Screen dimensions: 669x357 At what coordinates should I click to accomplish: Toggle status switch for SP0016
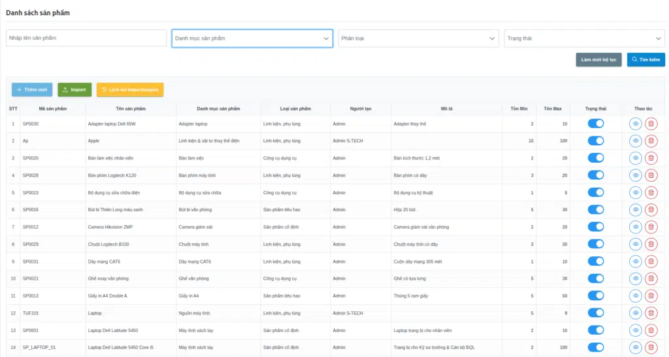tap(596, 209)
